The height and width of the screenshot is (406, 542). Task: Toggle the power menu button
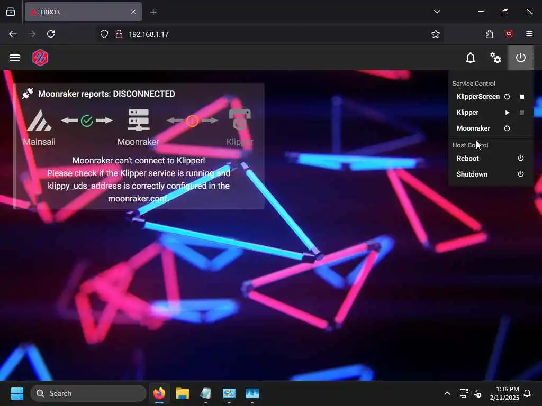521,58
